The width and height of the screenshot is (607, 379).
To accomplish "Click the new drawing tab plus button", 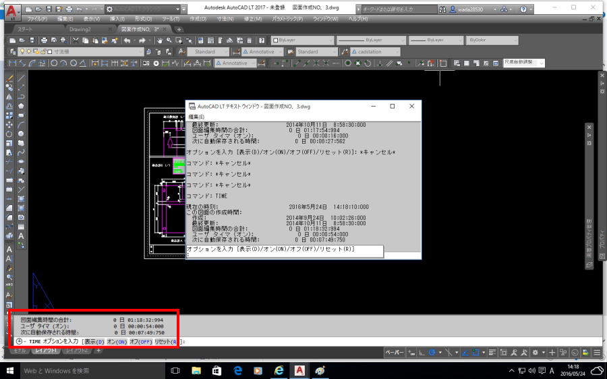I will [179, 30].
